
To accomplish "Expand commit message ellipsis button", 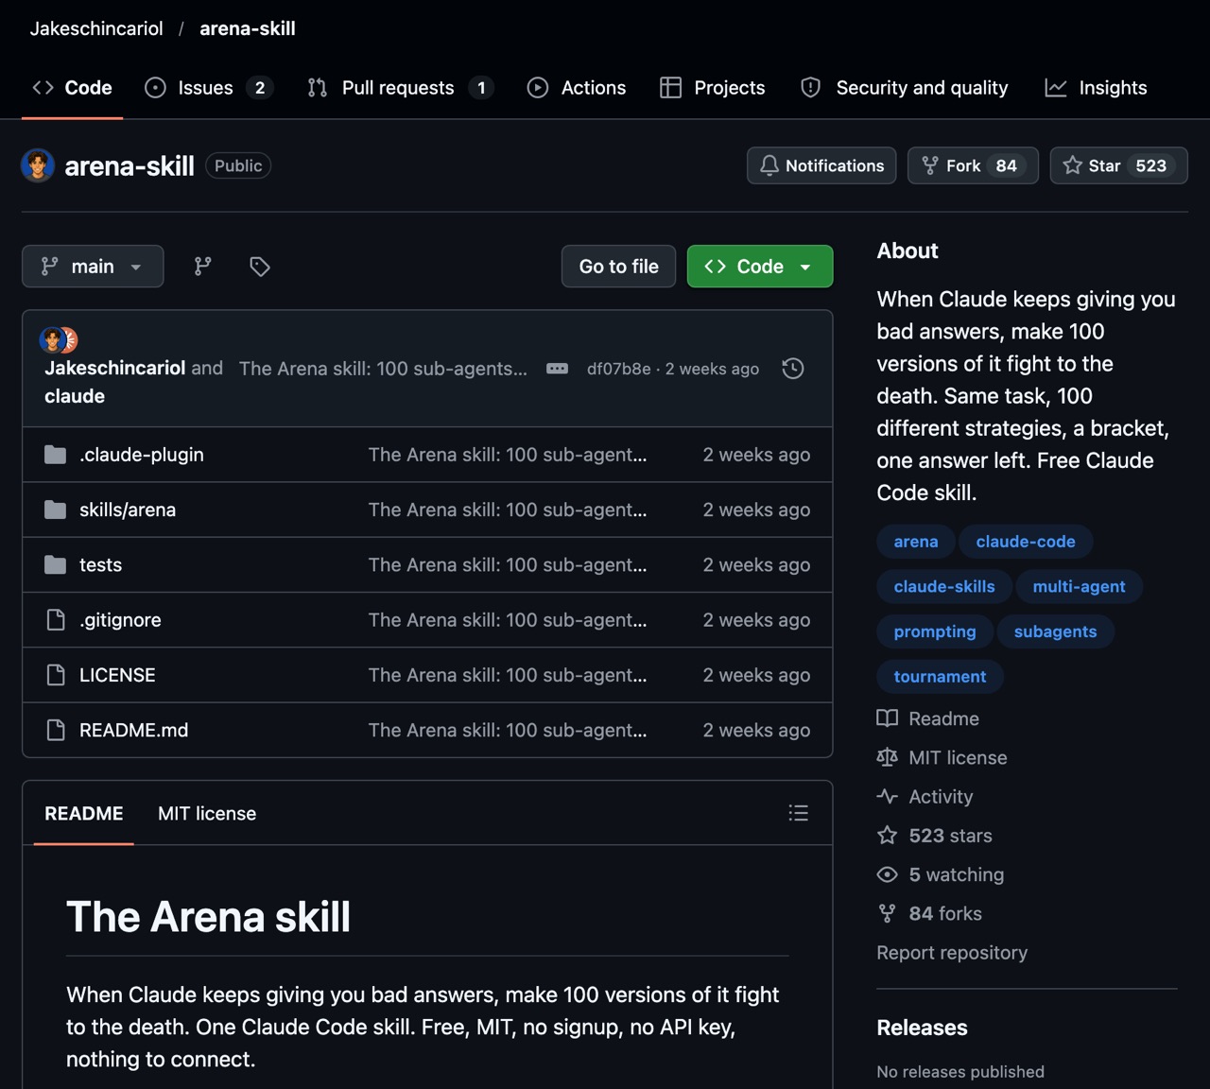I will pos(558,369).
